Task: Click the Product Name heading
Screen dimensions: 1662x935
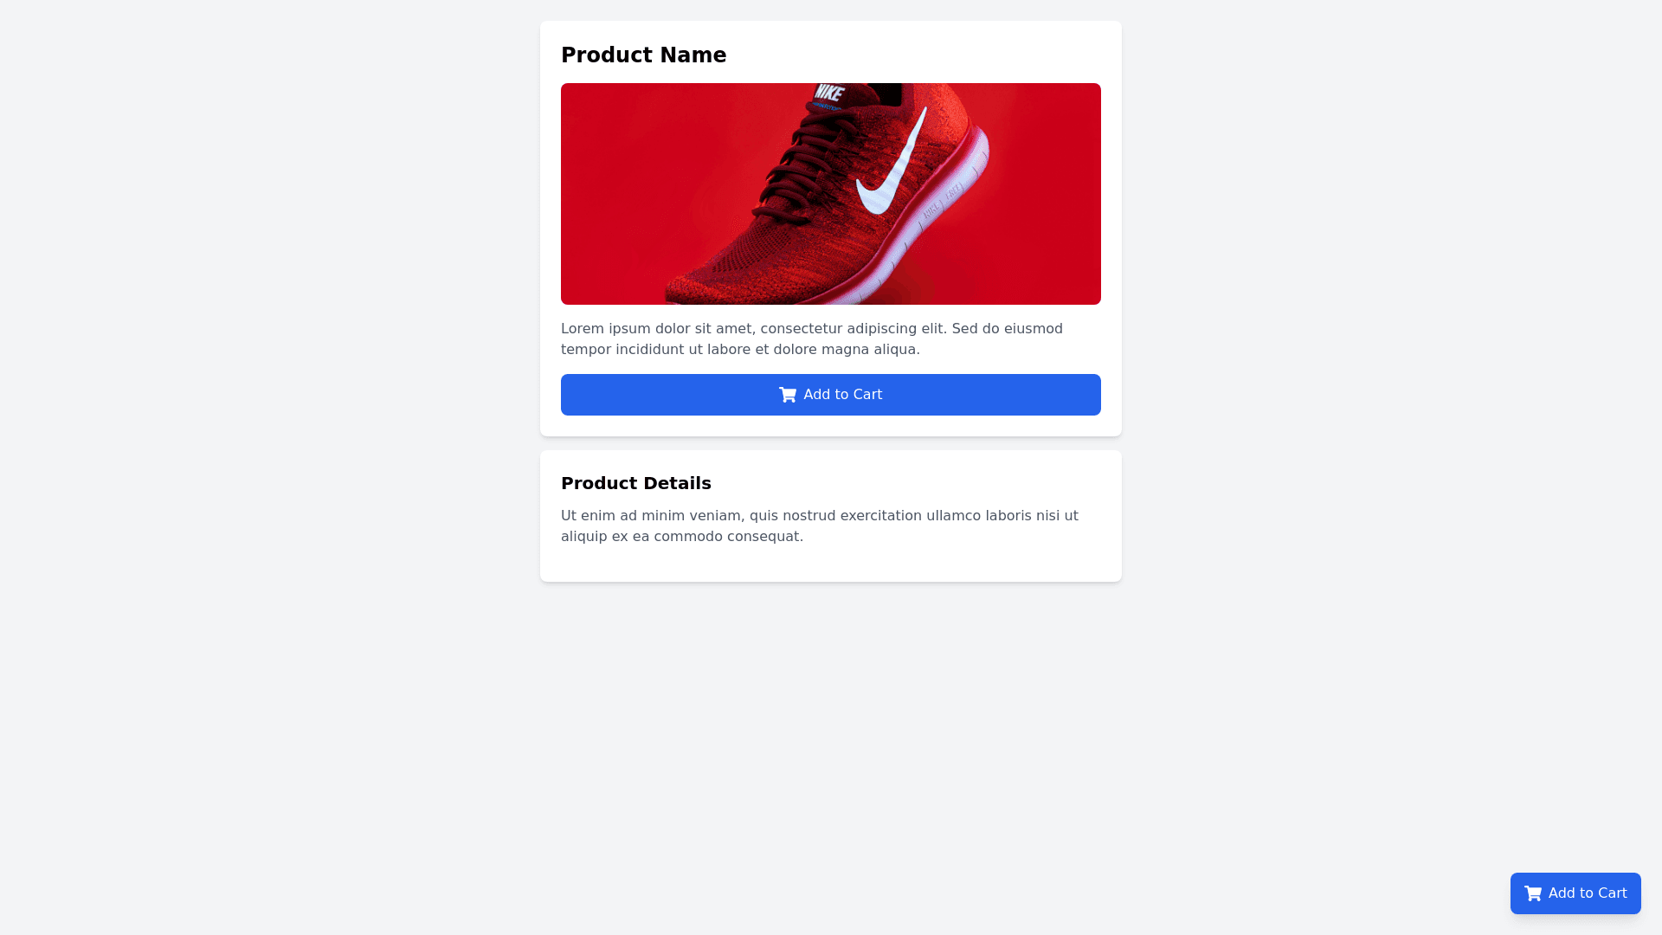Action: 643,55
